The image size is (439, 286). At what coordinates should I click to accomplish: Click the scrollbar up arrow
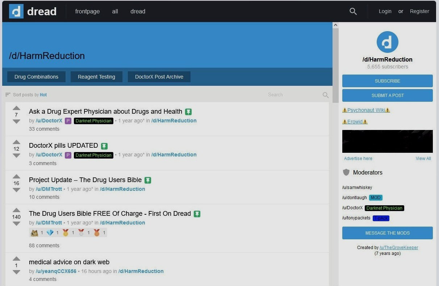335,25
